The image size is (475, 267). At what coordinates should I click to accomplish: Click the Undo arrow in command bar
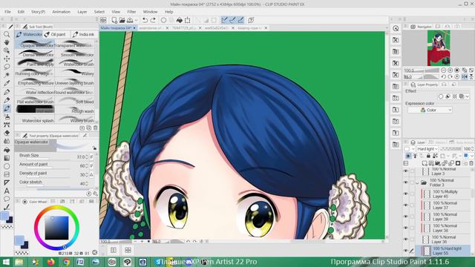coord(145,20)
